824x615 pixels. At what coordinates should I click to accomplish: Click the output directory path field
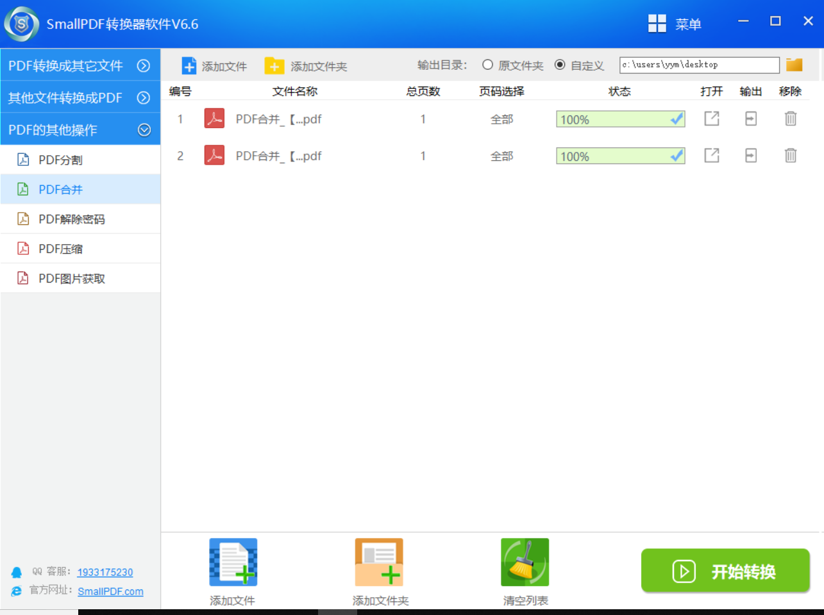(699, 65)
